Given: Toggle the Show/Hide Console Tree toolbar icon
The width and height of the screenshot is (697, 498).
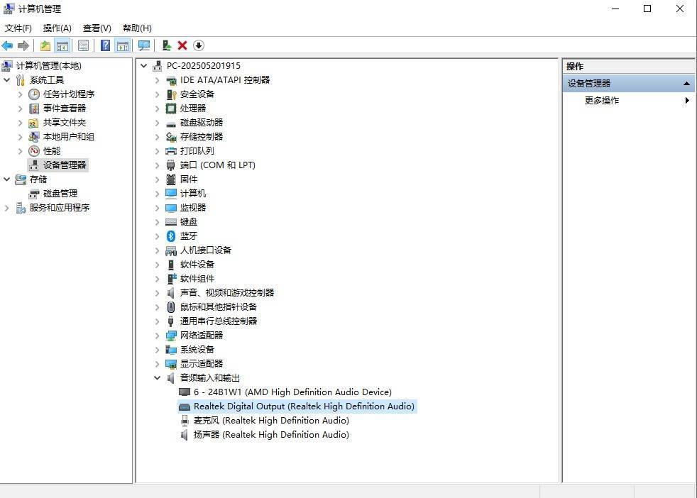Looking at the screenshot, I should tap(62, 45).
